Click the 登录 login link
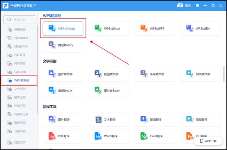This screenshot has width=227, height=150. 188,6
